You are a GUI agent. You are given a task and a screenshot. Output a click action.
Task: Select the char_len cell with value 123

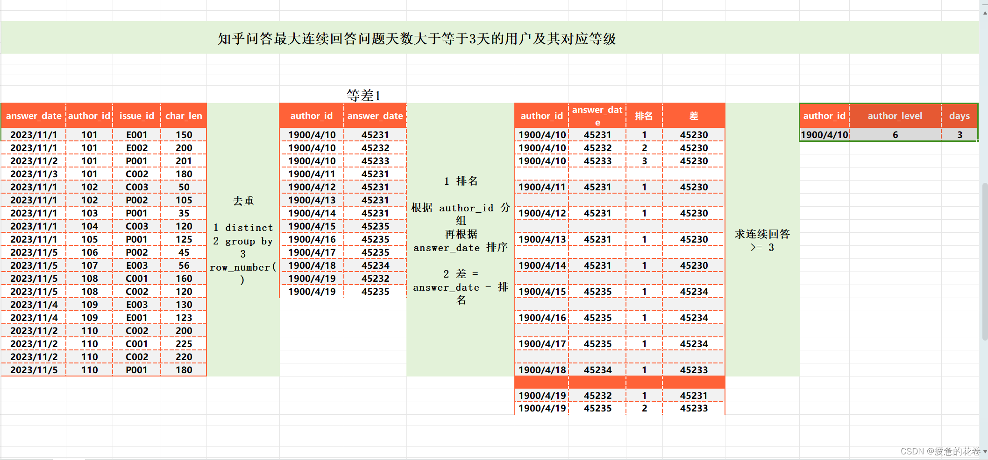(x=184, y=318)
